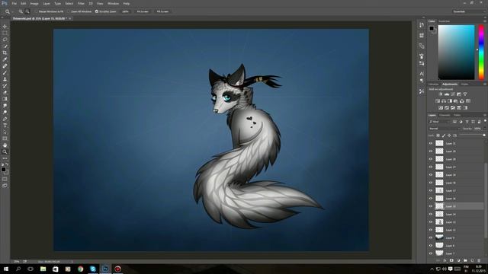This screenshot has height=274, width=488.
Task: Add a Curves adjustment
Action: pyautogui.click(x=453, y=94)
